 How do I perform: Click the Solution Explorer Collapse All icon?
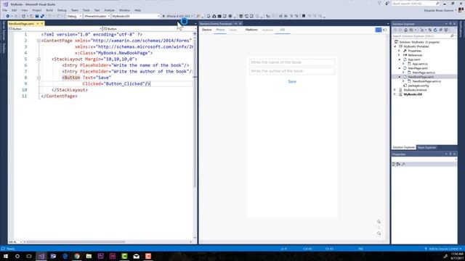(440, 30)
